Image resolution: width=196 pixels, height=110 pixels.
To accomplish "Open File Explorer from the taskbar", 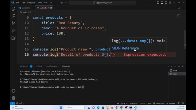I will click(107, 108).
